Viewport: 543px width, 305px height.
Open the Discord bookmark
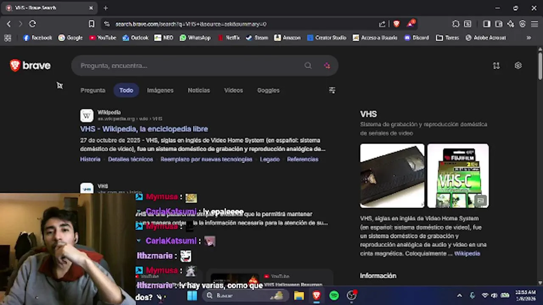click(x=417, y=38)
